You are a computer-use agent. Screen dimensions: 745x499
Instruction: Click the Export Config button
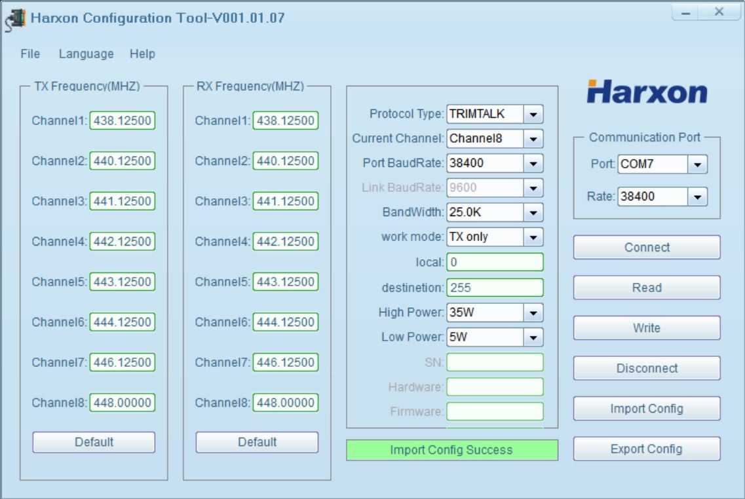point(646,449)
